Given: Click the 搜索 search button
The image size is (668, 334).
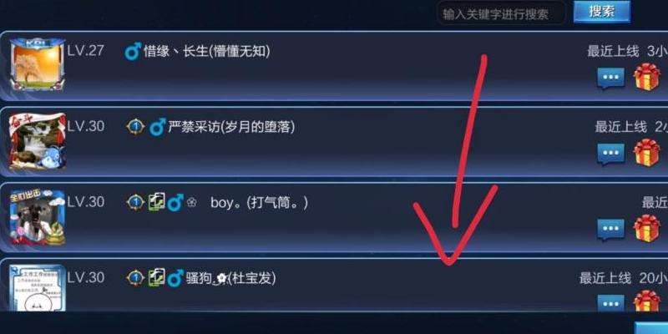Looking at the screenshot, I should [601, 12].
